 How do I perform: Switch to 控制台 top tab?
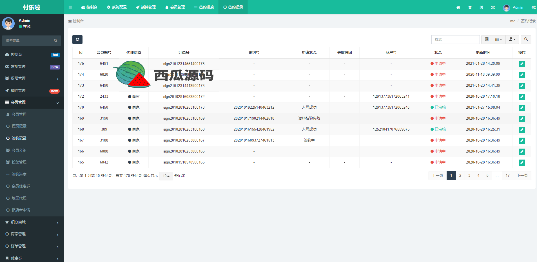[x=89, y=7]
